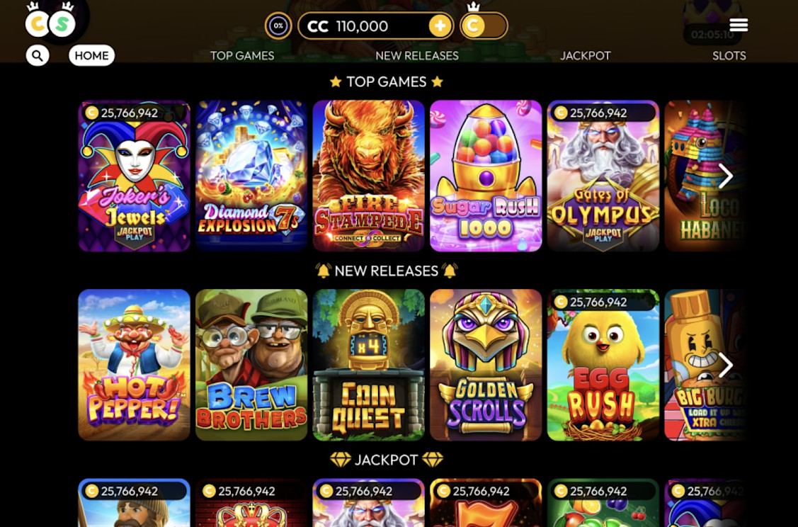This screenshot has width=798, height=527.
Task: Switch to the JACKPOT tab
Action: (586, 55)
